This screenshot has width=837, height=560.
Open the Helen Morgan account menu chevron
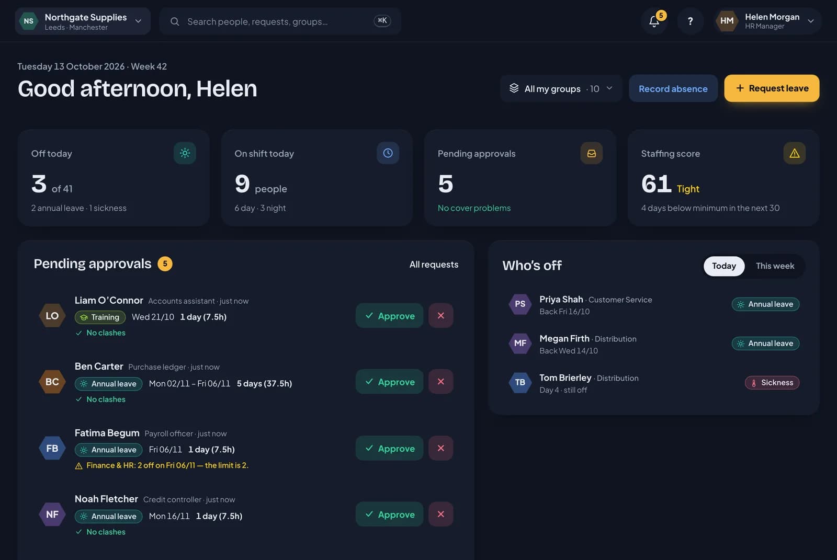coord(810,21)
